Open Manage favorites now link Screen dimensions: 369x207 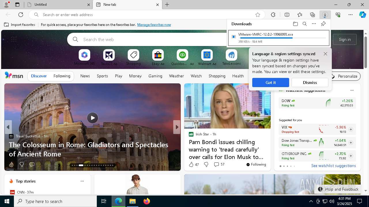click(154, 25)
